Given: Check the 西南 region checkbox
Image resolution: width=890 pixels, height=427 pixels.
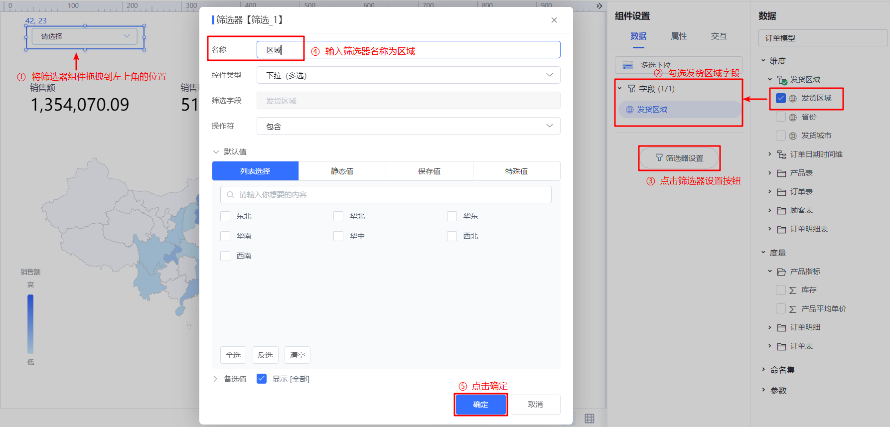Looking at the screenshot, I should click(225, 256).
